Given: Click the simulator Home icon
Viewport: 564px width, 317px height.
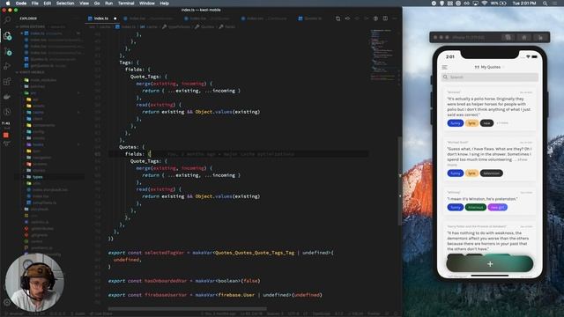Looking at the screenshot, I should pyautogui.click(x=524, y=37).
